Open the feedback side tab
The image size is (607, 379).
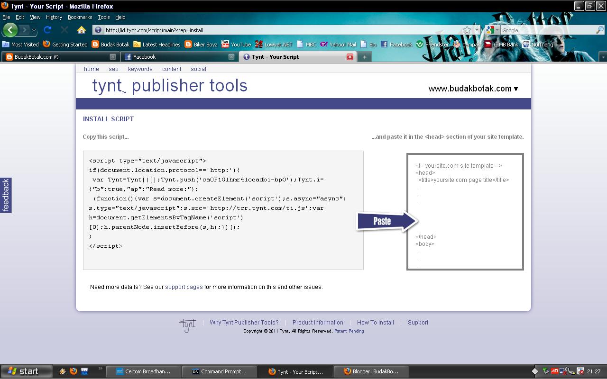[6, 195]
